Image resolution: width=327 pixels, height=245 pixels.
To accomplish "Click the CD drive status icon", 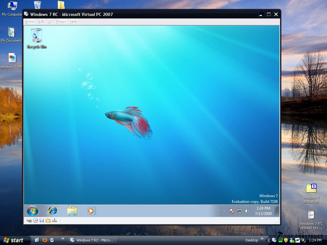I will click(35, 220).
